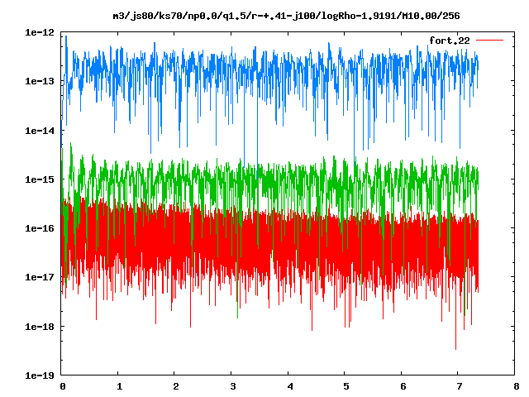This screenshot has width=529, height=397.
Task: Click y-axis label 1e-18
Action: tap(40, 327)
